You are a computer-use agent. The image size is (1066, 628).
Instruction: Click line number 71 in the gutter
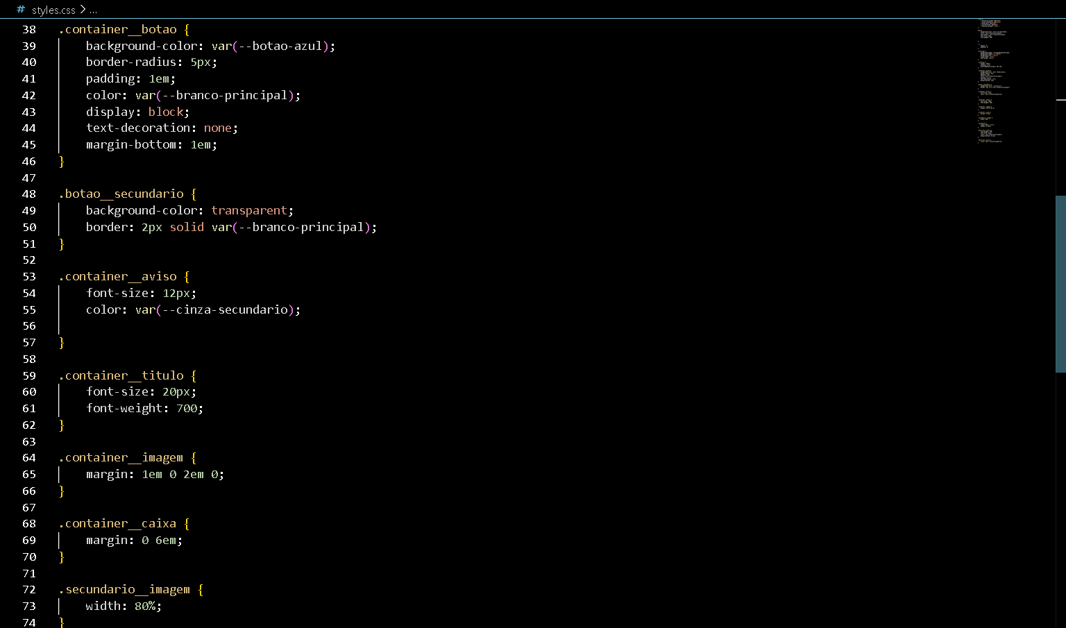(29, 573)
